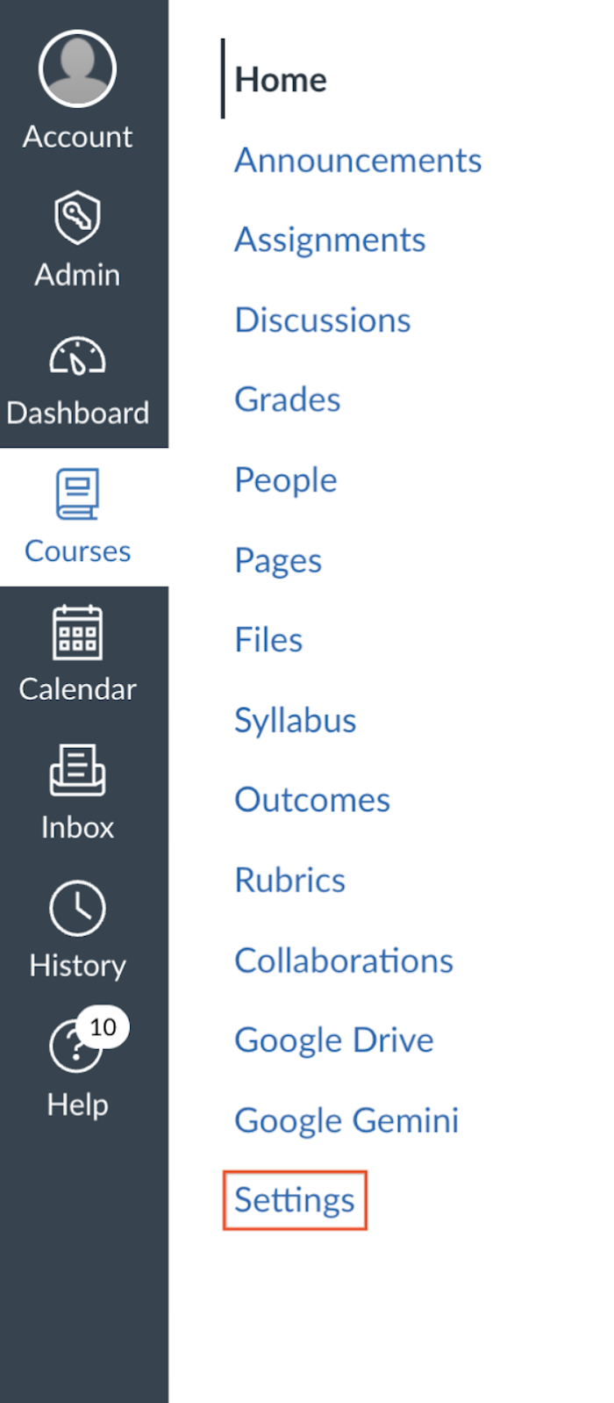Go to Rubrics page

pyautogui.click(x=290, y=881)
